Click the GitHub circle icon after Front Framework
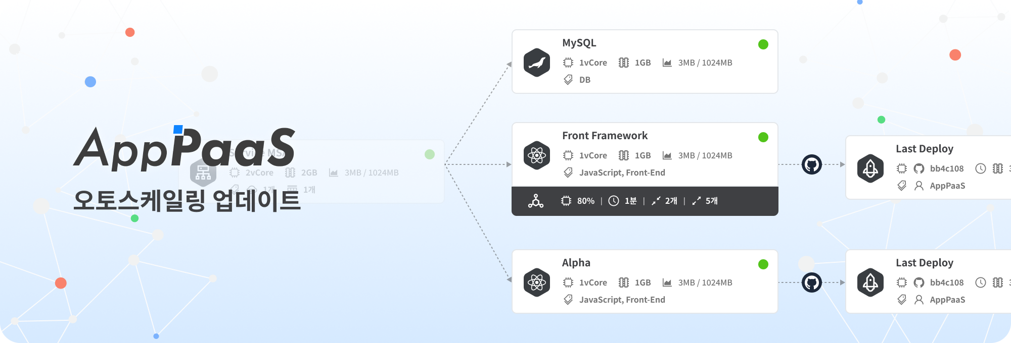 coord(812,164)
